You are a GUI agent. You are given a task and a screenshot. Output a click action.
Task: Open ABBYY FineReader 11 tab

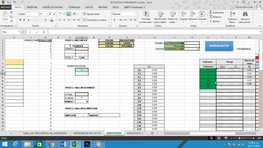tap(135, 7)
